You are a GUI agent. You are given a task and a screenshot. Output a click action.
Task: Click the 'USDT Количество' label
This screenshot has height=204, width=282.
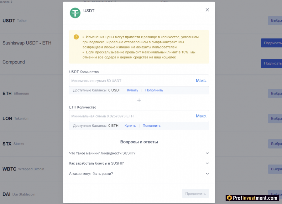point(84,72)
